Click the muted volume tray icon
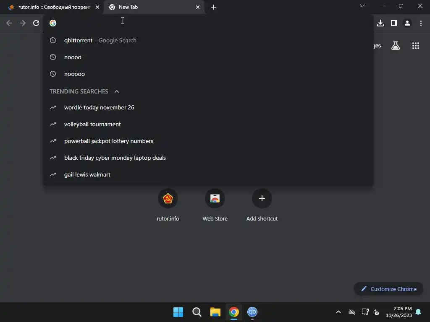This screenshot has width=430, height=322. coord(376,312)
